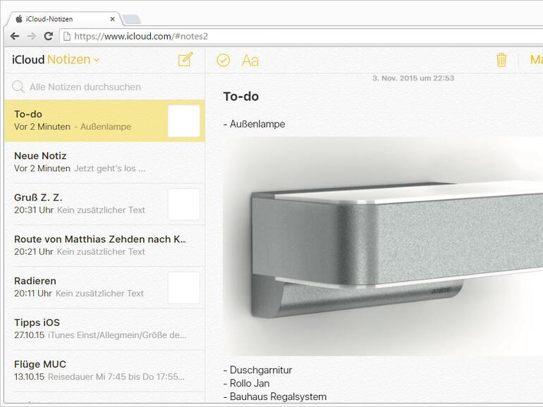Open the 'Gruß Z. Z.' note
543x407 pixels.
click(x=104, y=204)
